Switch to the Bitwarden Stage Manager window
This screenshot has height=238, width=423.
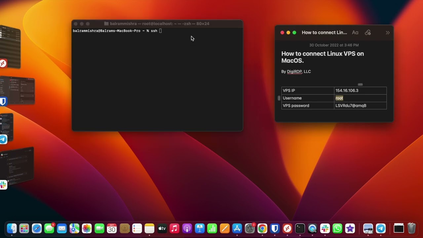tap(17, 91)
